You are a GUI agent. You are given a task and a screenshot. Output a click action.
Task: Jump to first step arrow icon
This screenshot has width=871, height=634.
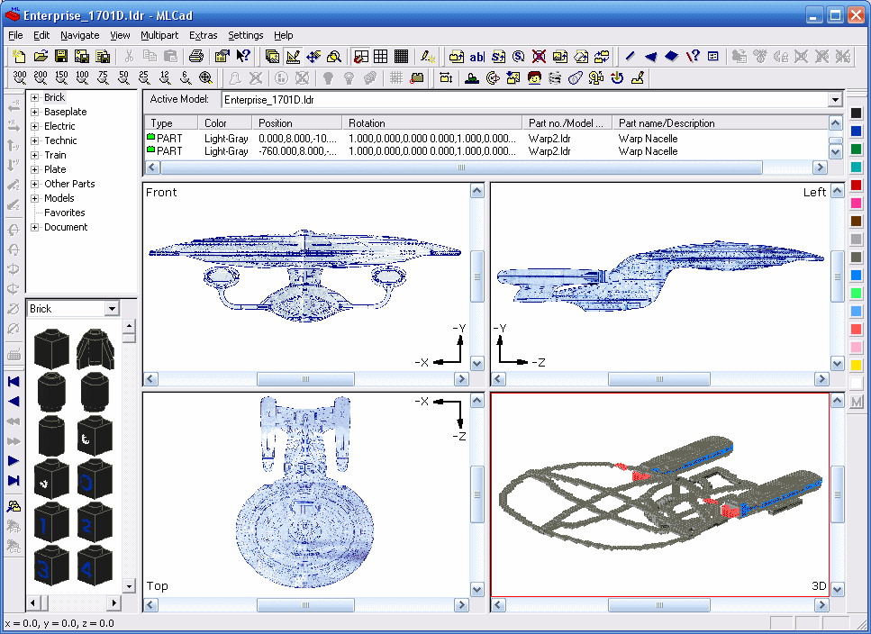point(14,382)
